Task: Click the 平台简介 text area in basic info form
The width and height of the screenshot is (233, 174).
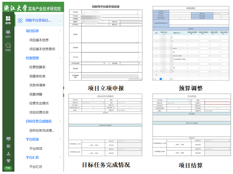Action: coord(110,34)
